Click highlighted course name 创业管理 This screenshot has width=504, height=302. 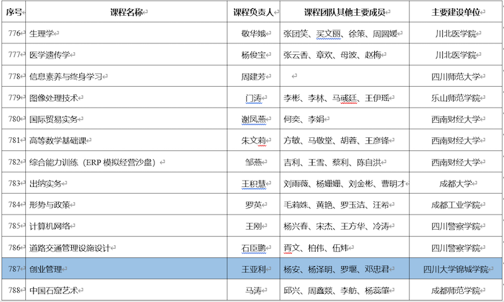[45, 269]
